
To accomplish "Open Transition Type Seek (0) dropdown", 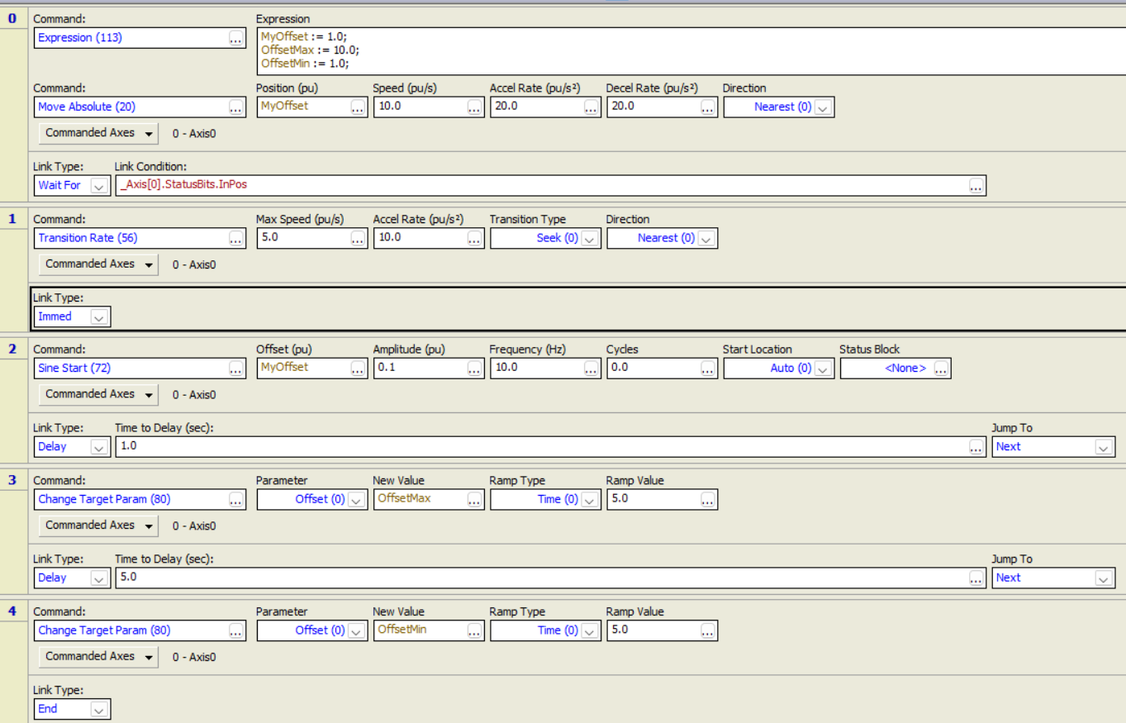I will [x=590, y=238].
